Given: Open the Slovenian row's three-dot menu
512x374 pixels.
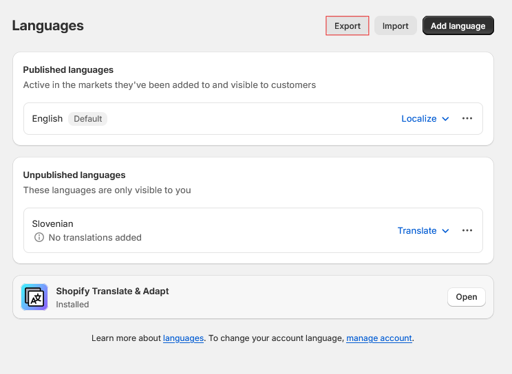Looking at the screenshot, I should pyautogui.click(x=467, y=230).
